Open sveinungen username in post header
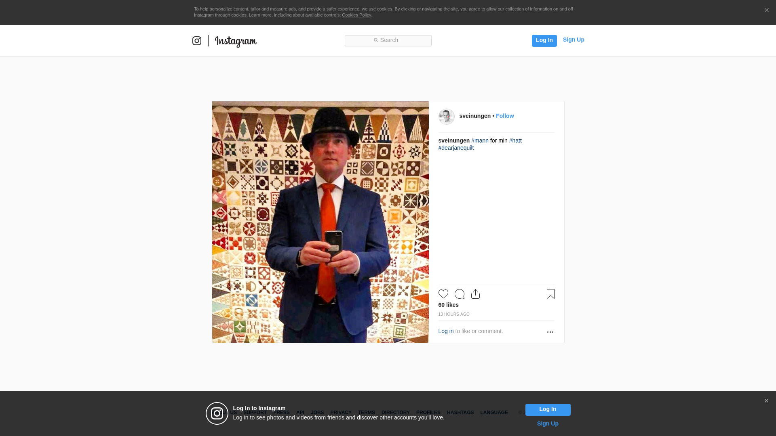Image resolution: width=776 pixels, height=436 pixels. (x=475, y=116)
